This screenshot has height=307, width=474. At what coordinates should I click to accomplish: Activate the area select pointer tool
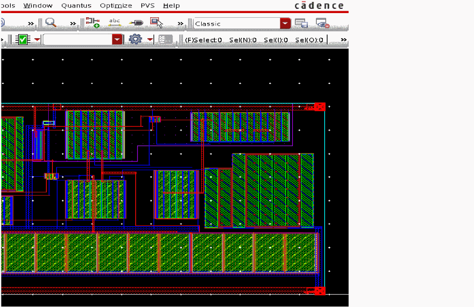156,23
